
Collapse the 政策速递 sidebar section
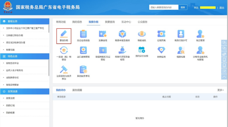point(25,91)
